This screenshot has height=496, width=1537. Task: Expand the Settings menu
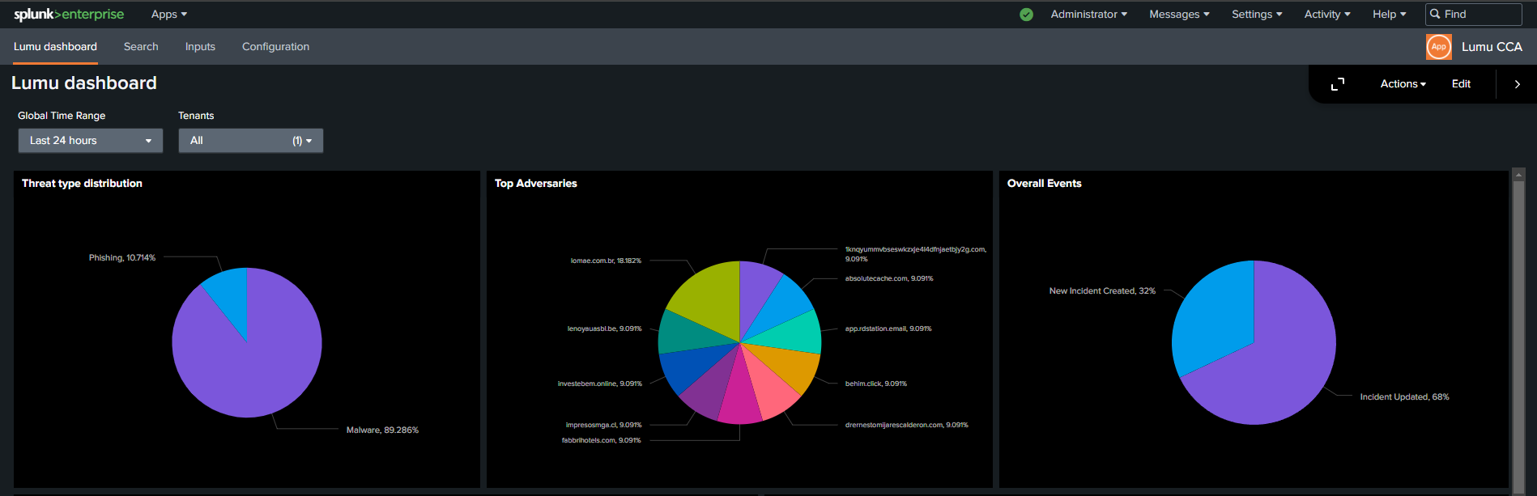coord(1257,14)
